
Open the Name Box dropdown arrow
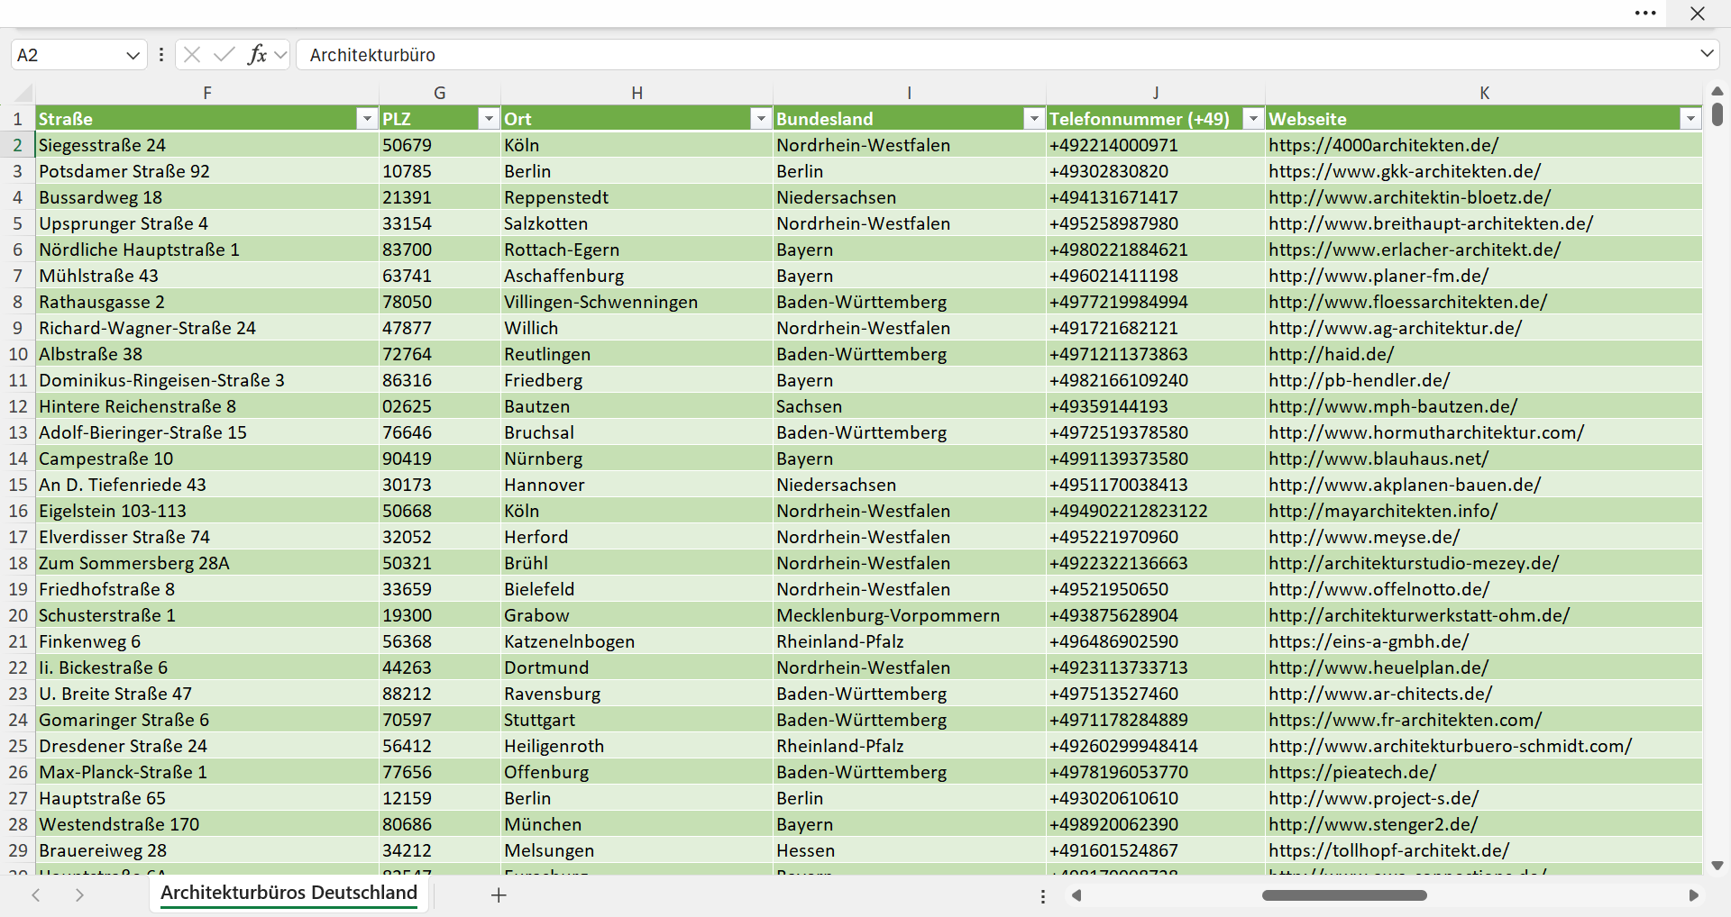(133, 55)
